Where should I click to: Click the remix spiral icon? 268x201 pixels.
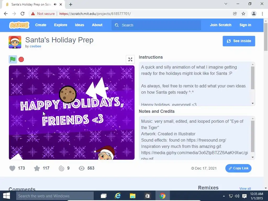click(x=61, y=168)
